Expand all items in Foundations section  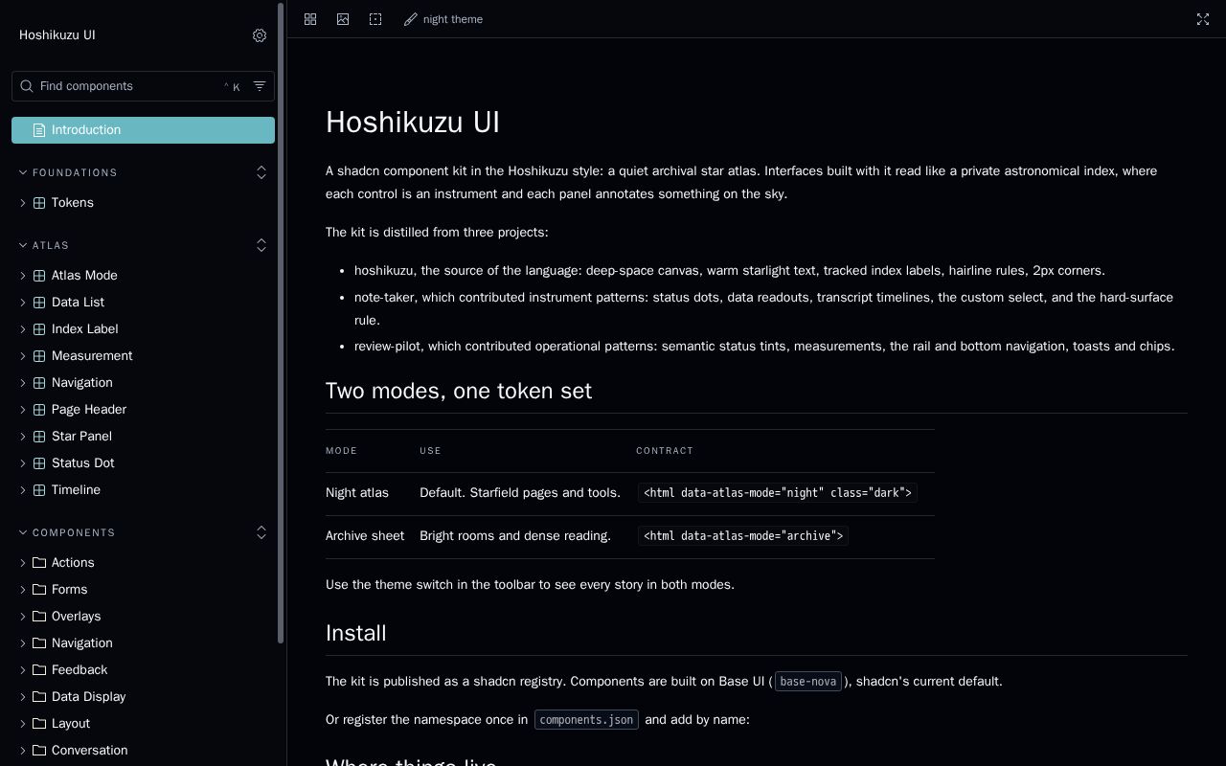(261, 172)
